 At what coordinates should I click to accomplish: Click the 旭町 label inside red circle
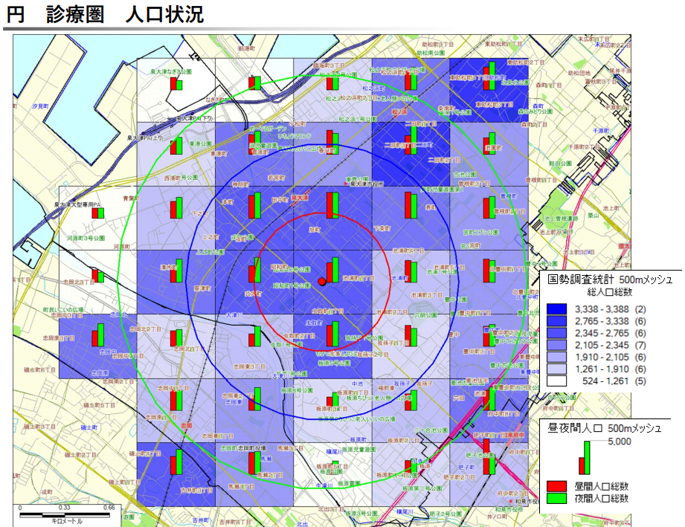[x=315, y=230]
